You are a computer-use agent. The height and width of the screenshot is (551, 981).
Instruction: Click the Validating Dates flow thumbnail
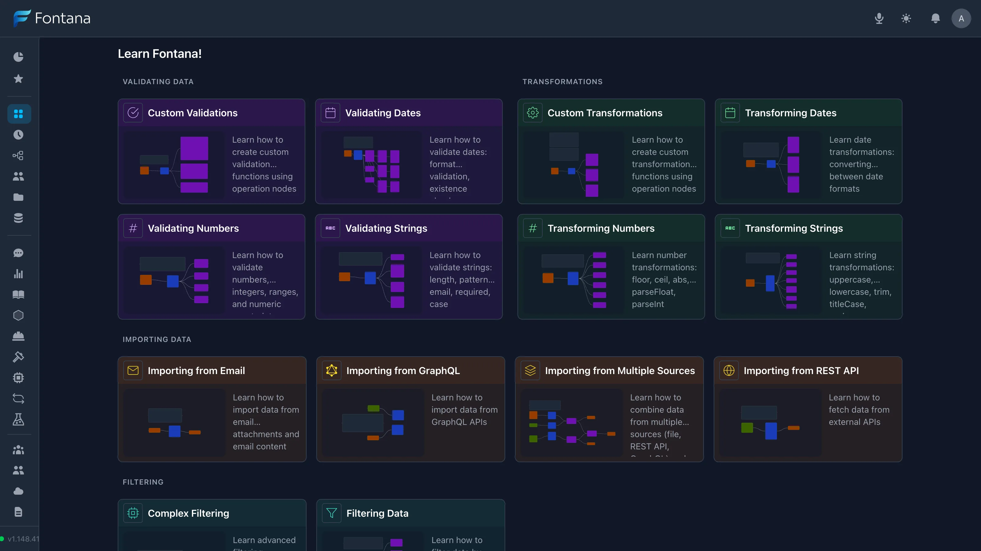[x=372, y=164]
